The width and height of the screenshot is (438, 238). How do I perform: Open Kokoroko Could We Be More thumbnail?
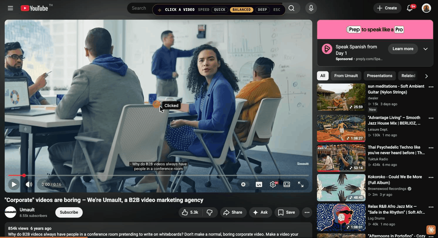click(341, 188)
